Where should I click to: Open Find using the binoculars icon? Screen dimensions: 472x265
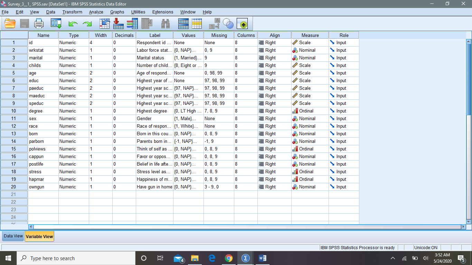click(165, 23)
